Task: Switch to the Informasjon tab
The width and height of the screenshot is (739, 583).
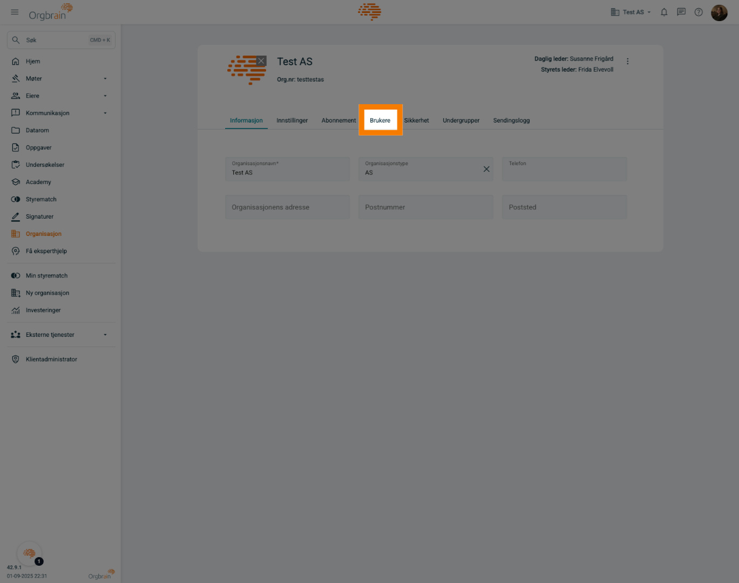Action: click(246, 120)
